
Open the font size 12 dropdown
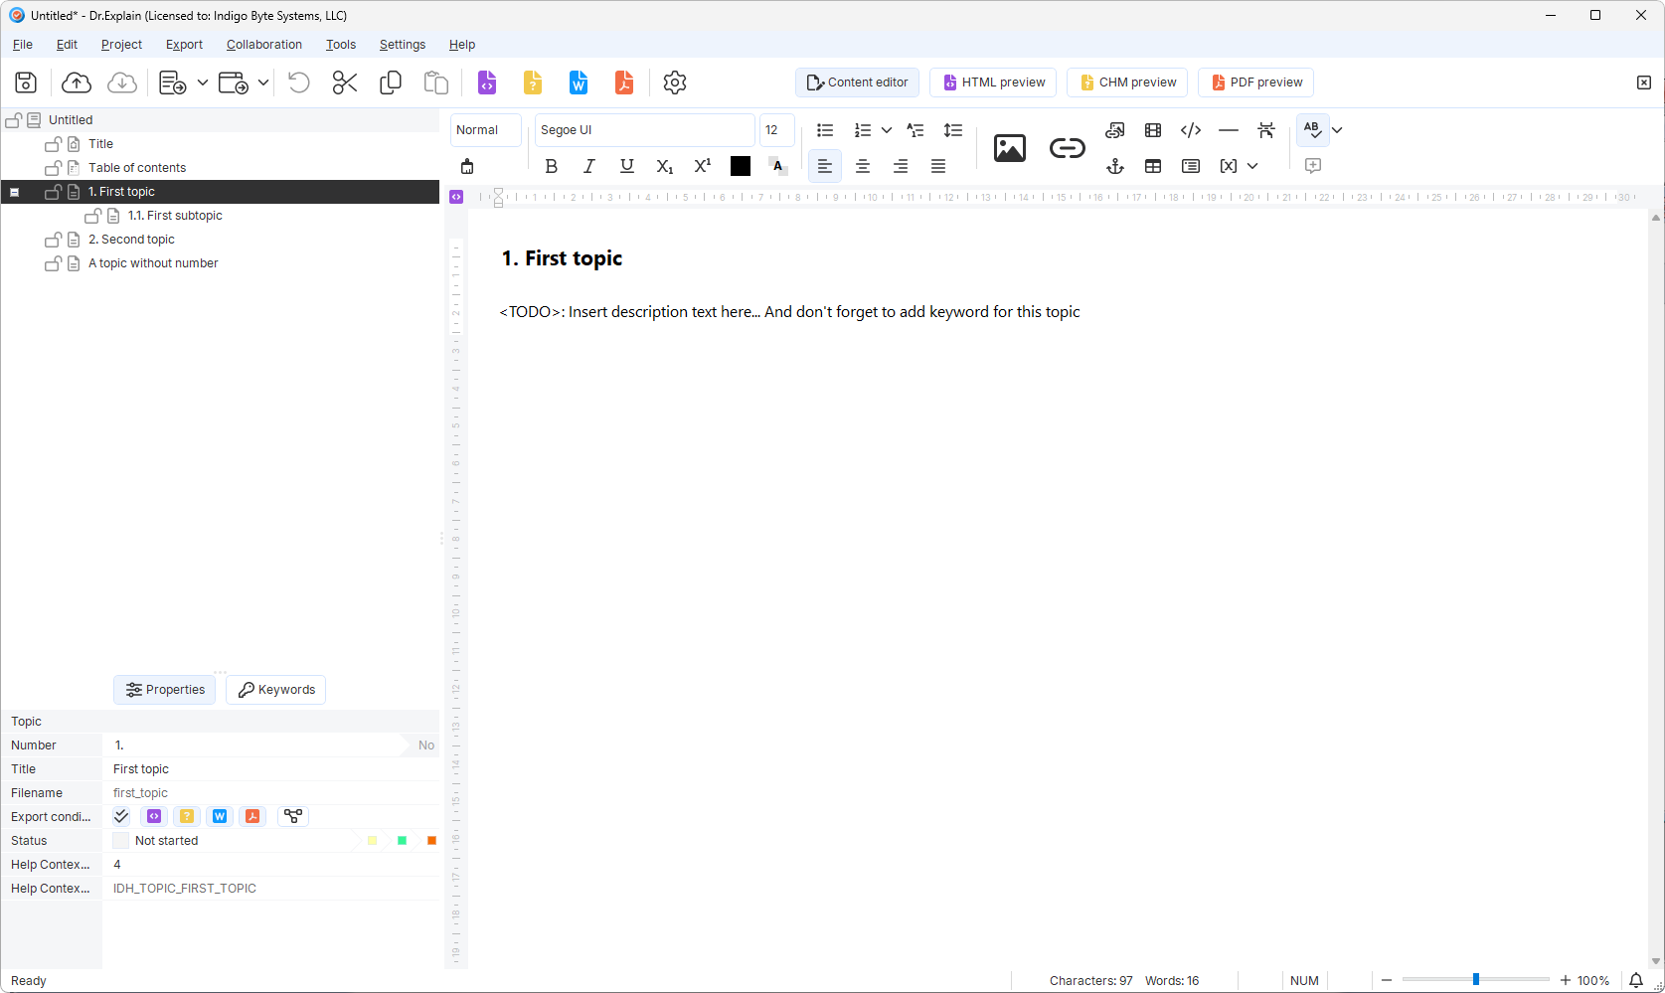tap(777, 130)
